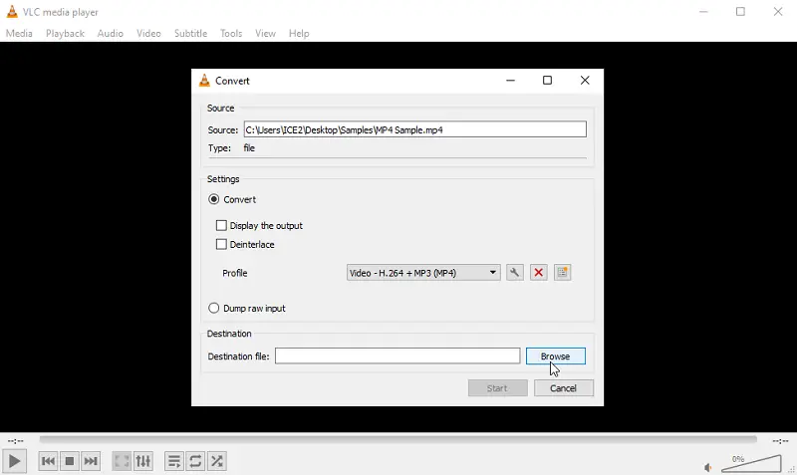Open the Audio menu
The width and height of the screenshot is (797, 475).
coord(111,34)
